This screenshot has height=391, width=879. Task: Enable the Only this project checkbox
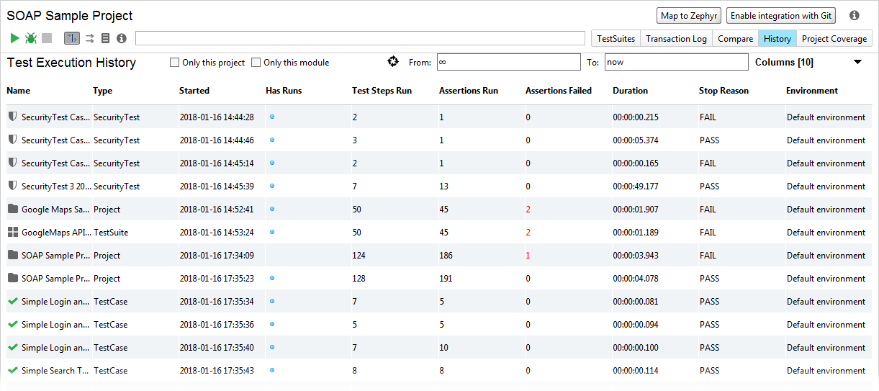(x=174, y=63)
